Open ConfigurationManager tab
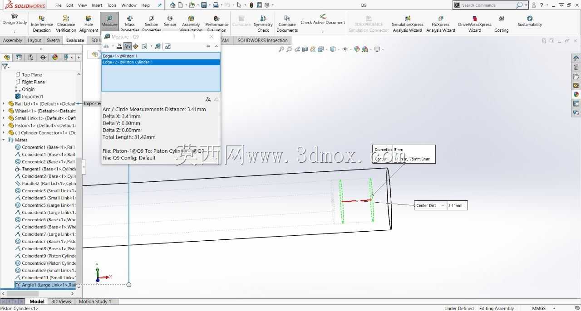 tap(31, 57)
